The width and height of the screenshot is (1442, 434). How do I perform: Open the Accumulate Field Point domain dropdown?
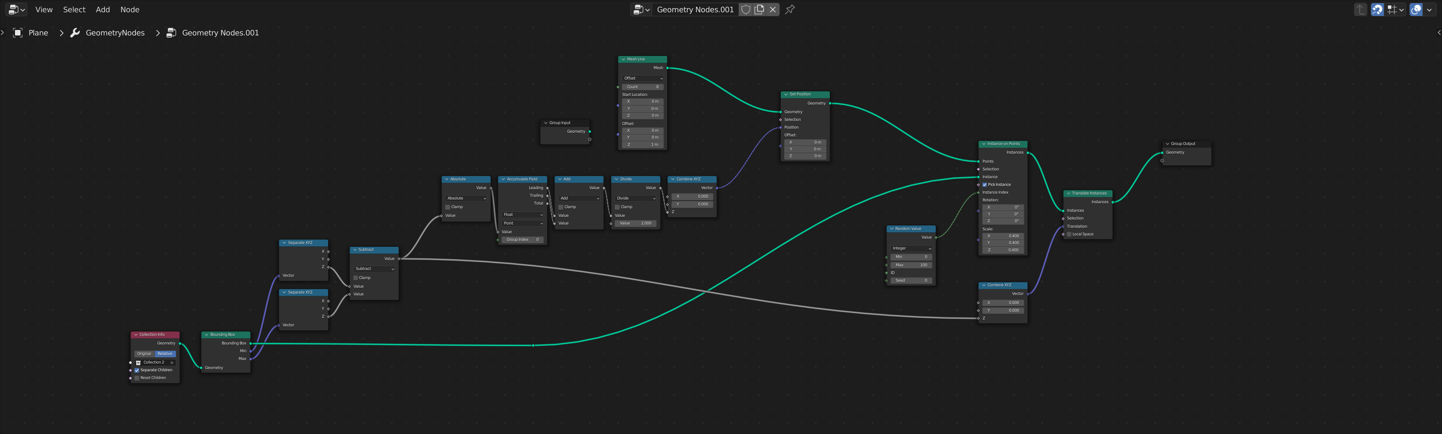coord(523,224)
